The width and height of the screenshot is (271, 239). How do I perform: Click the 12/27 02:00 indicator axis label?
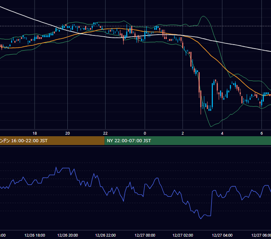pos(183,235)
